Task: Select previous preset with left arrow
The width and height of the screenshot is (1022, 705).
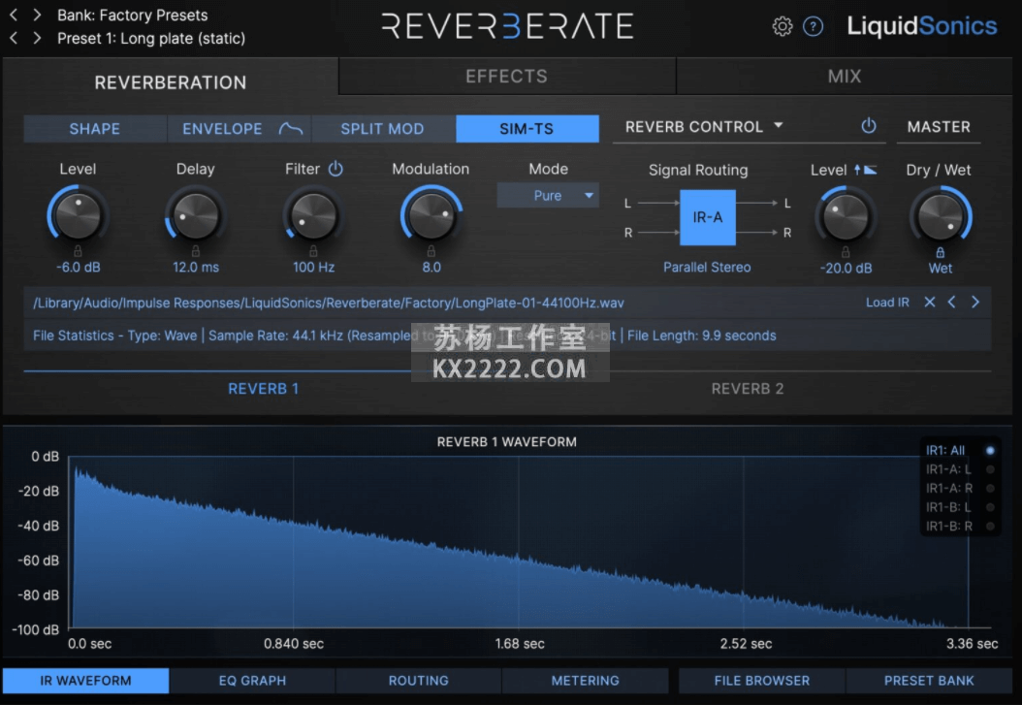Action: coord(14,38)
